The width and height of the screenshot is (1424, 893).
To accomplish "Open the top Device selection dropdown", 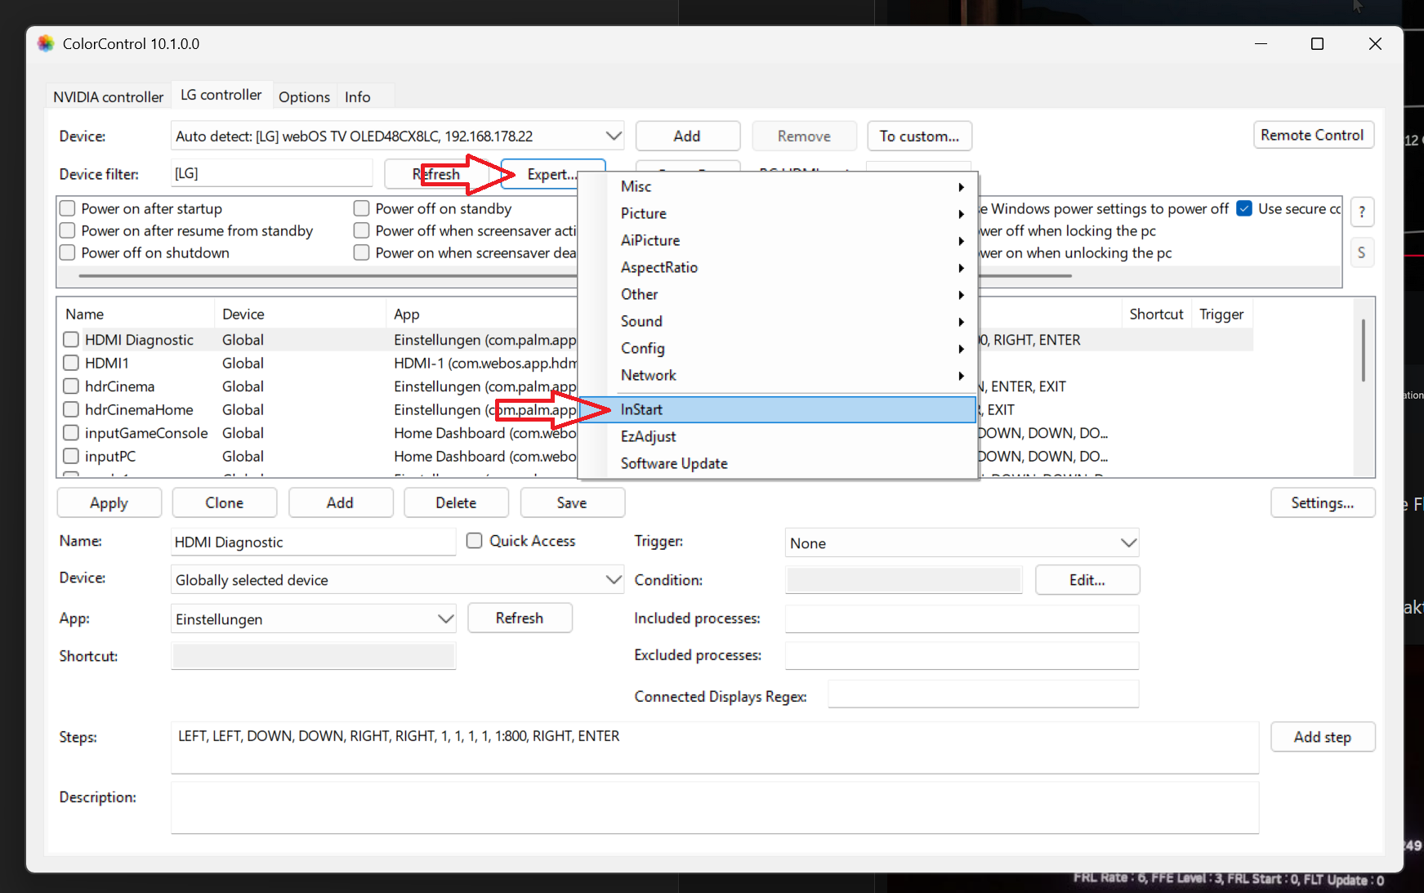I will (397, 136).
